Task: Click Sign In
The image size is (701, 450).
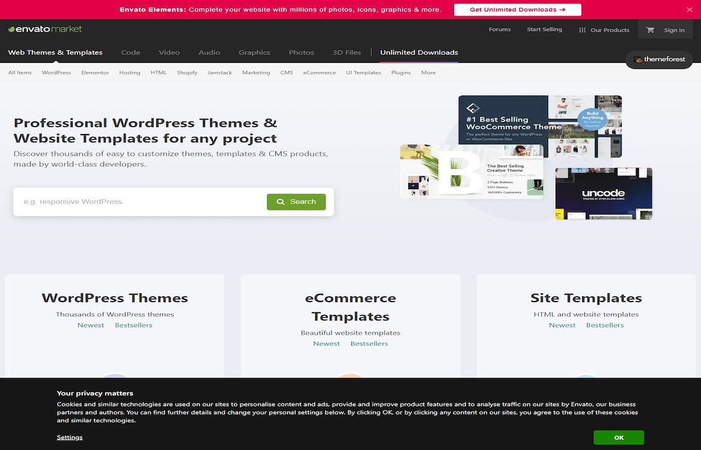Action: 674,30
